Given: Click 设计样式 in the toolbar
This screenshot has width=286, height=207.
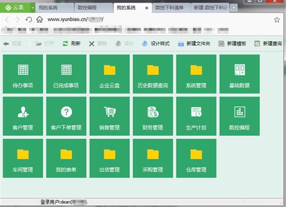Looking at the screenshot, I should pyautogui.click(x=156, y=44).
